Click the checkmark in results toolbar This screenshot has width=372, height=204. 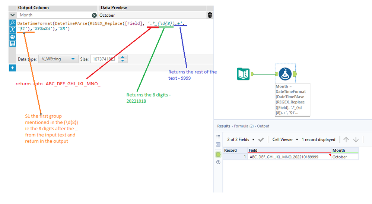click(261, 140)
